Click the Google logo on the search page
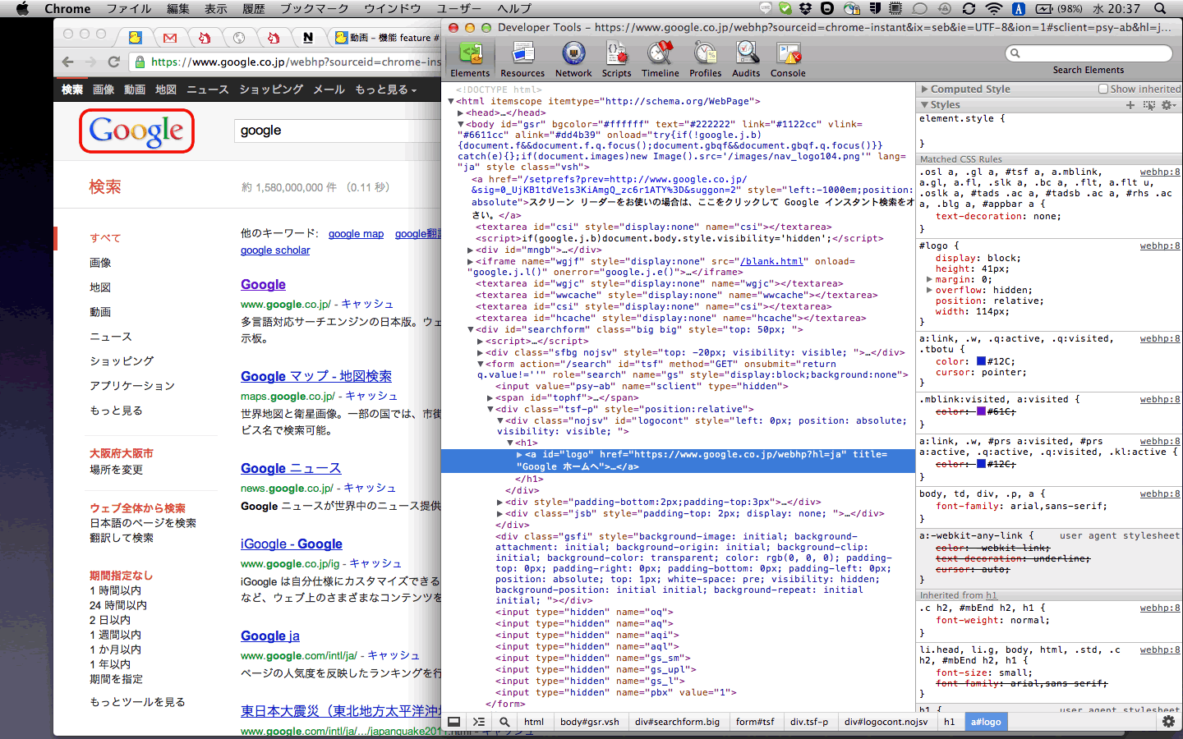This screenshot has width=1183, height=739. click(x=136, y=131)
